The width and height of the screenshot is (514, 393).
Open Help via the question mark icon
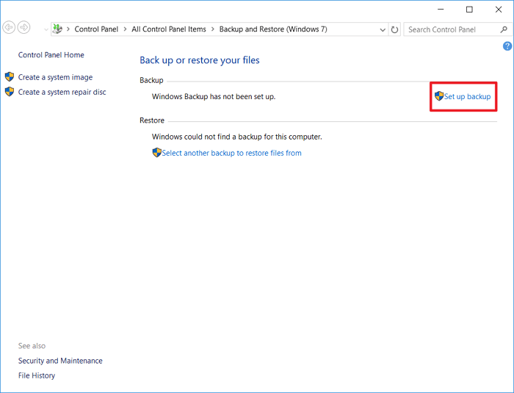coord(507,46)
